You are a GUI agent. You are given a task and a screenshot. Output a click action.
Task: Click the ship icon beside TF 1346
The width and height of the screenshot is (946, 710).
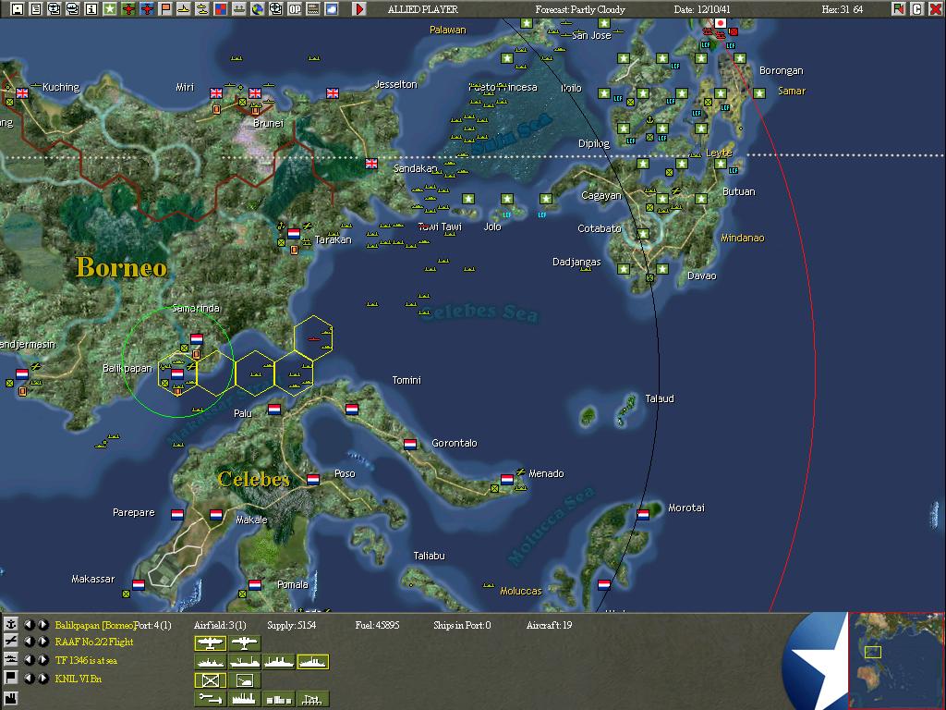click(11, 660)
